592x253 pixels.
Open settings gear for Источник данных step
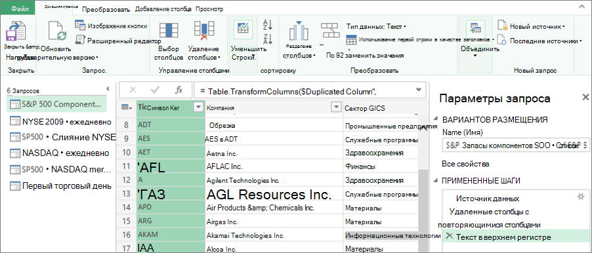click(581, 196)
